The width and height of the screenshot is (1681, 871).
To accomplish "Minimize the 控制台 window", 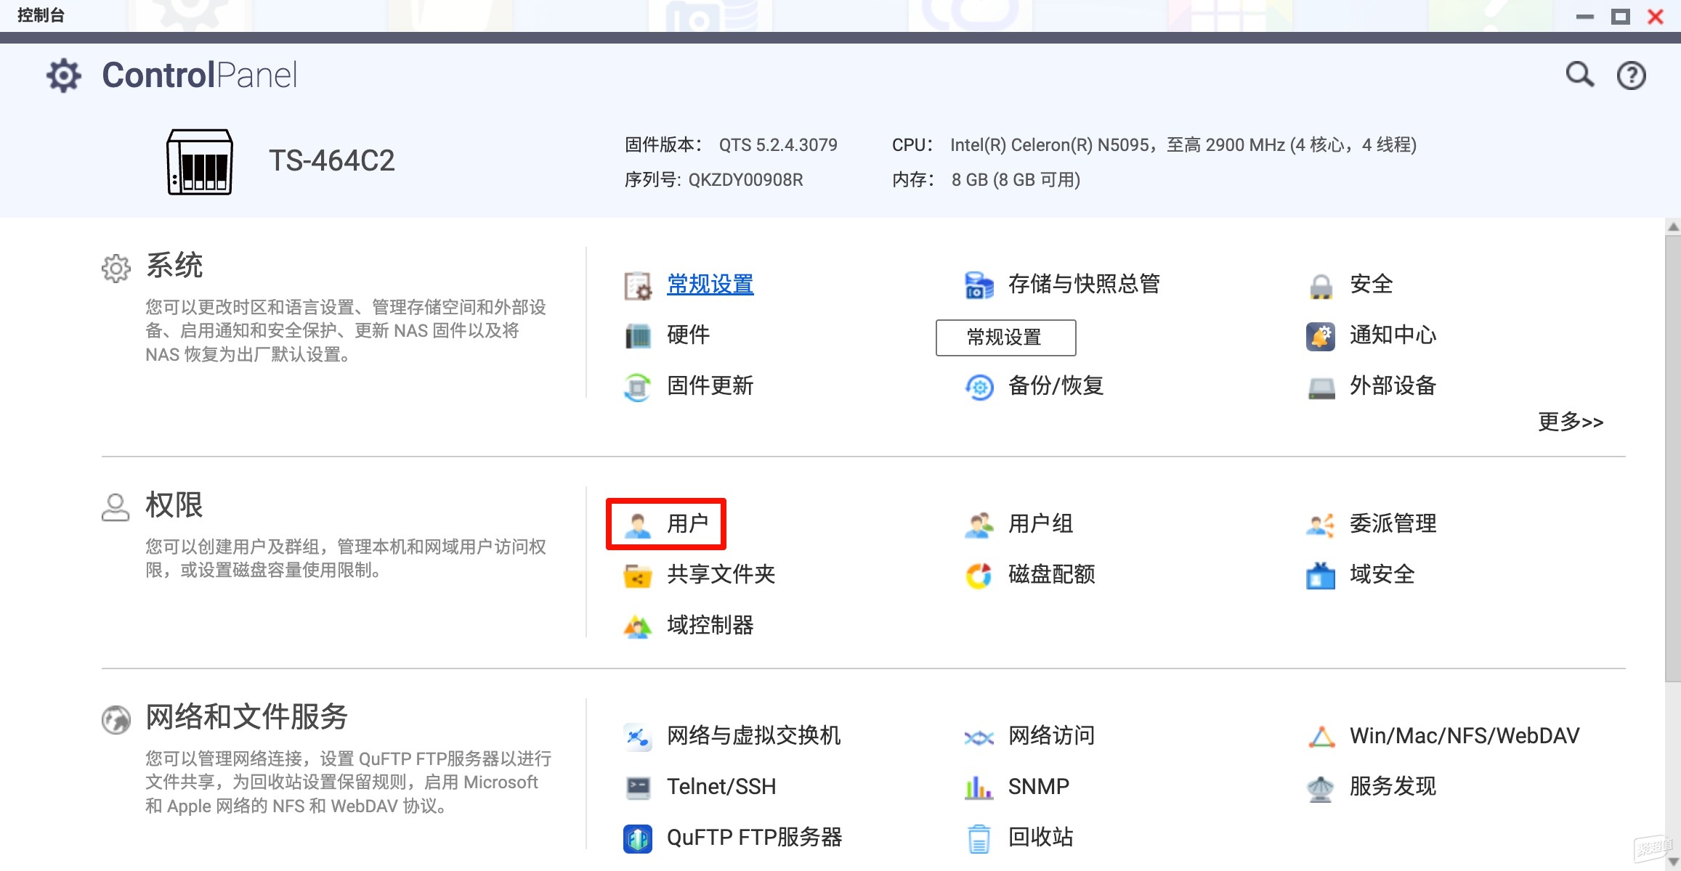I will (x=1584, y=16).
